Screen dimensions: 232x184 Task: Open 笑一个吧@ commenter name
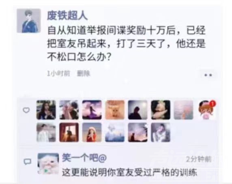pyautogui.click(x=84, y=158)
